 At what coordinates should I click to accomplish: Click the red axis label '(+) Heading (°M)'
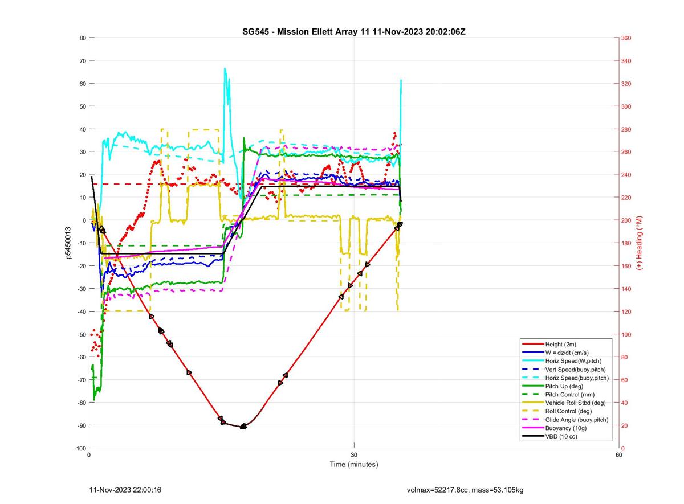640,243
